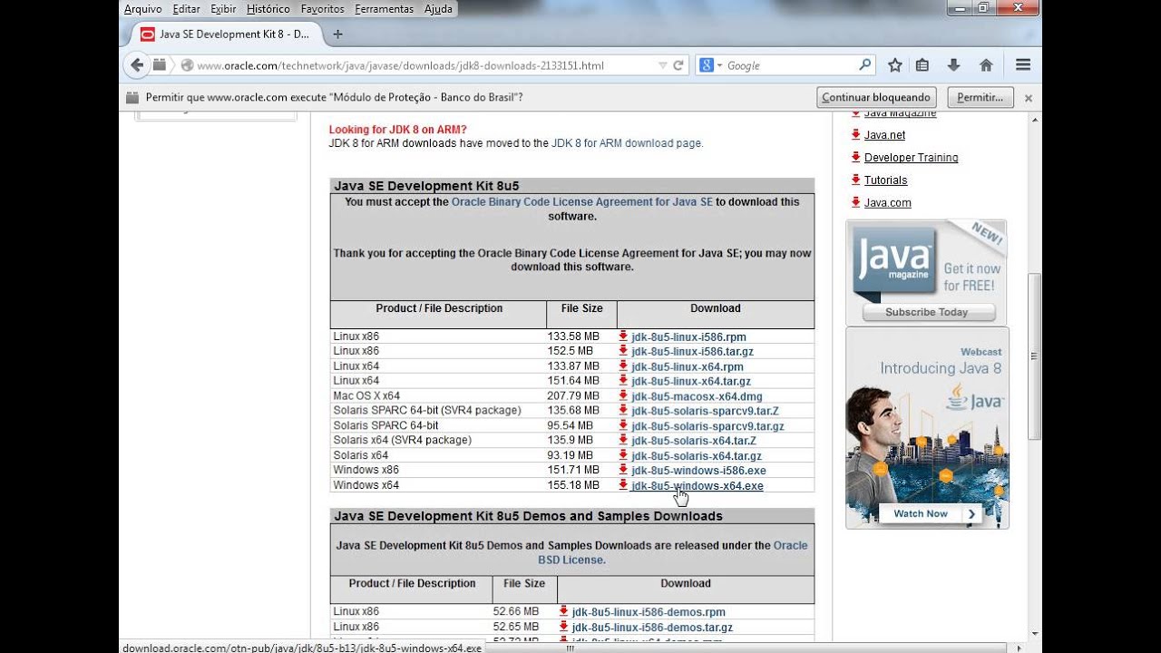Image resolution: width=1161 pixels, height=653 pixels.
Task: Click red arrow icon next to Developer Training
Action: (855, 157)
